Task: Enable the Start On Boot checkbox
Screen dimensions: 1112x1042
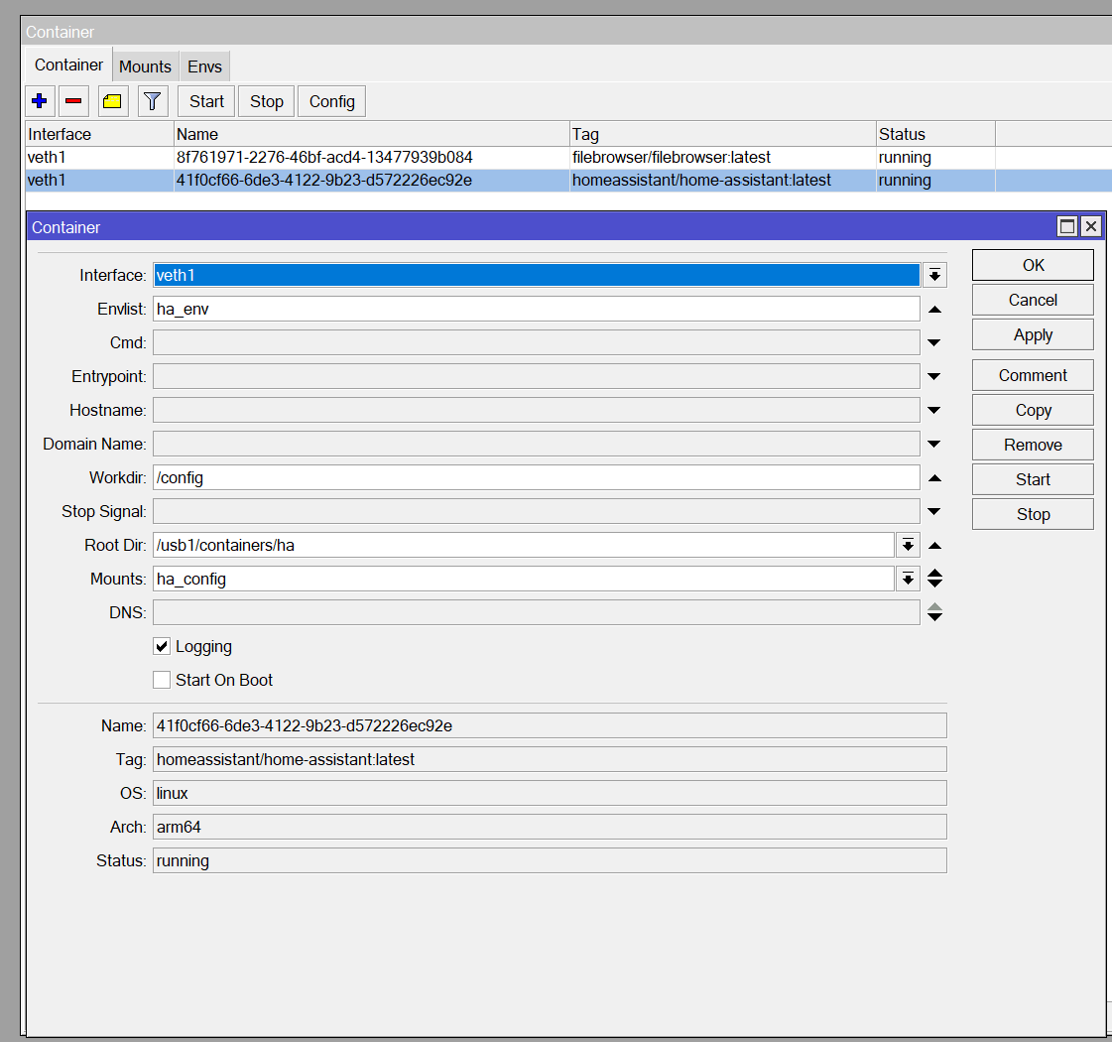Action: click(x=162, y=681)
